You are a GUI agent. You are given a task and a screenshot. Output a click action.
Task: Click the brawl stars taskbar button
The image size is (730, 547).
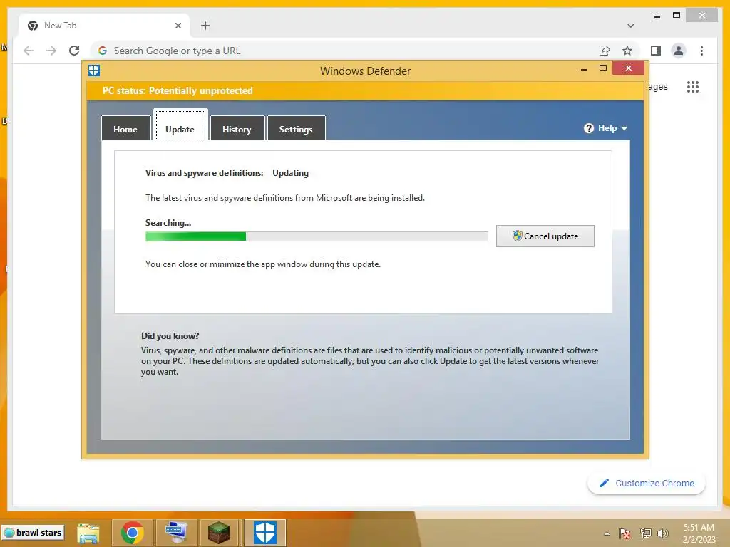tap(33, 533)
